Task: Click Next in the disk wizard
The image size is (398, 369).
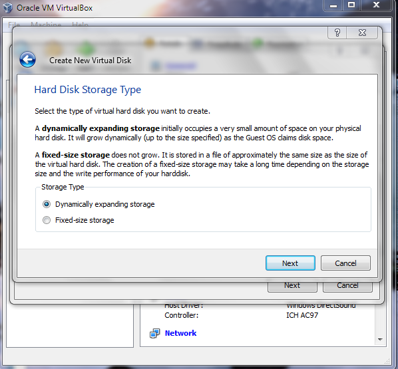Action: 290,263
